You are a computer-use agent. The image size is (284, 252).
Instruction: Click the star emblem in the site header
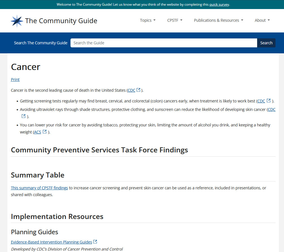pyautogui.click(x=16, y=21)
